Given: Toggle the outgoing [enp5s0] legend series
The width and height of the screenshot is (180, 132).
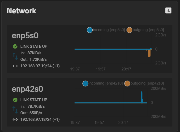Looking at the screenshot, I should click(145, 30).
